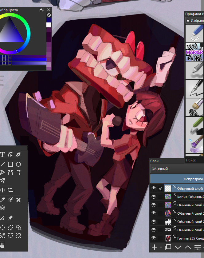Image resolution: width=204 pixels, height=258 pixels.
Task: Select the 'Копия Обычный' layer row
Action: [184, 196]
